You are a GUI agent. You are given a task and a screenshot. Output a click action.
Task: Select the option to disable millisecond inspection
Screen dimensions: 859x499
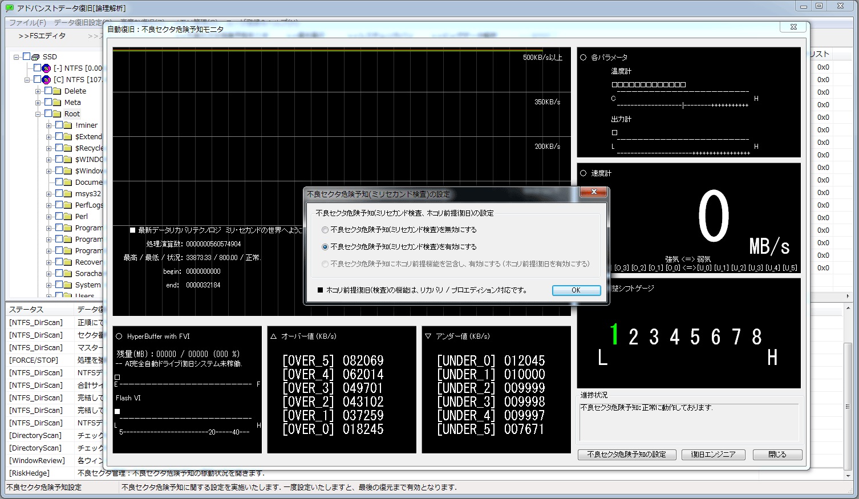[325, 230]
